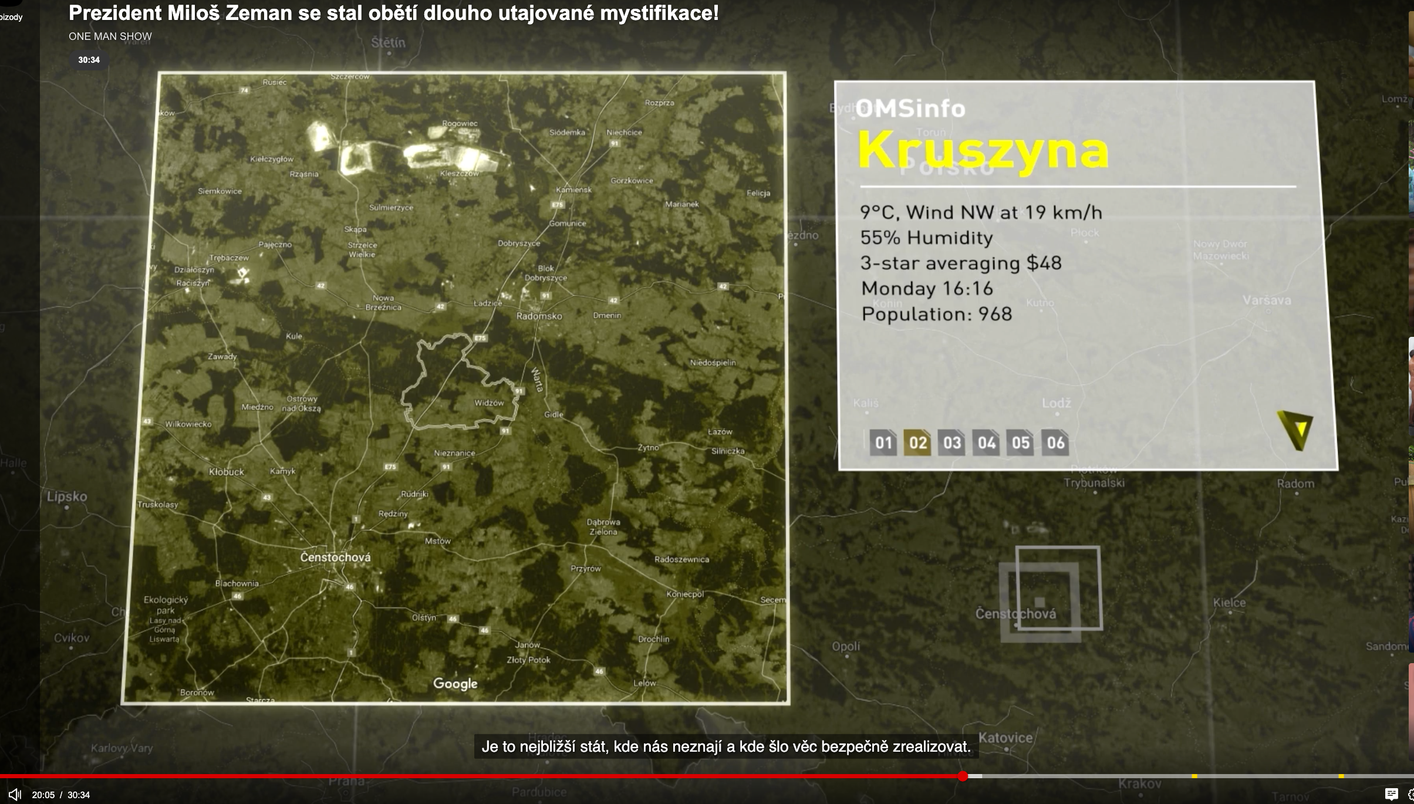
Task: Click the 'Widzów' label on the map
Action: coord(490,403)
